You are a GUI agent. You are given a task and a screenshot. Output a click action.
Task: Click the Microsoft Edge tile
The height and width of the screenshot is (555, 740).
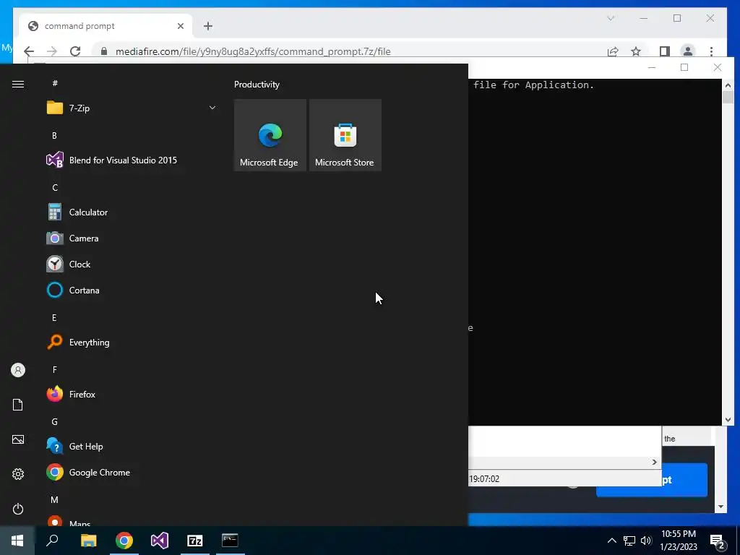[x=270, y=135]
